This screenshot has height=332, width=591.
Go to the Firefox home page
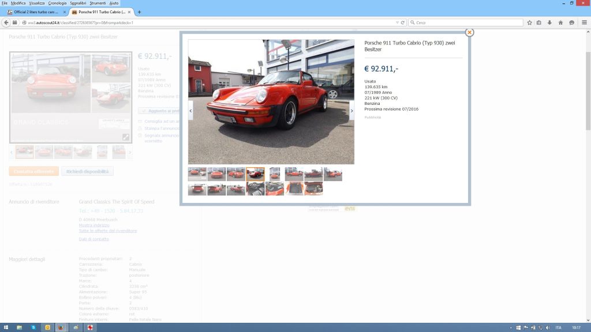(560, 22)
